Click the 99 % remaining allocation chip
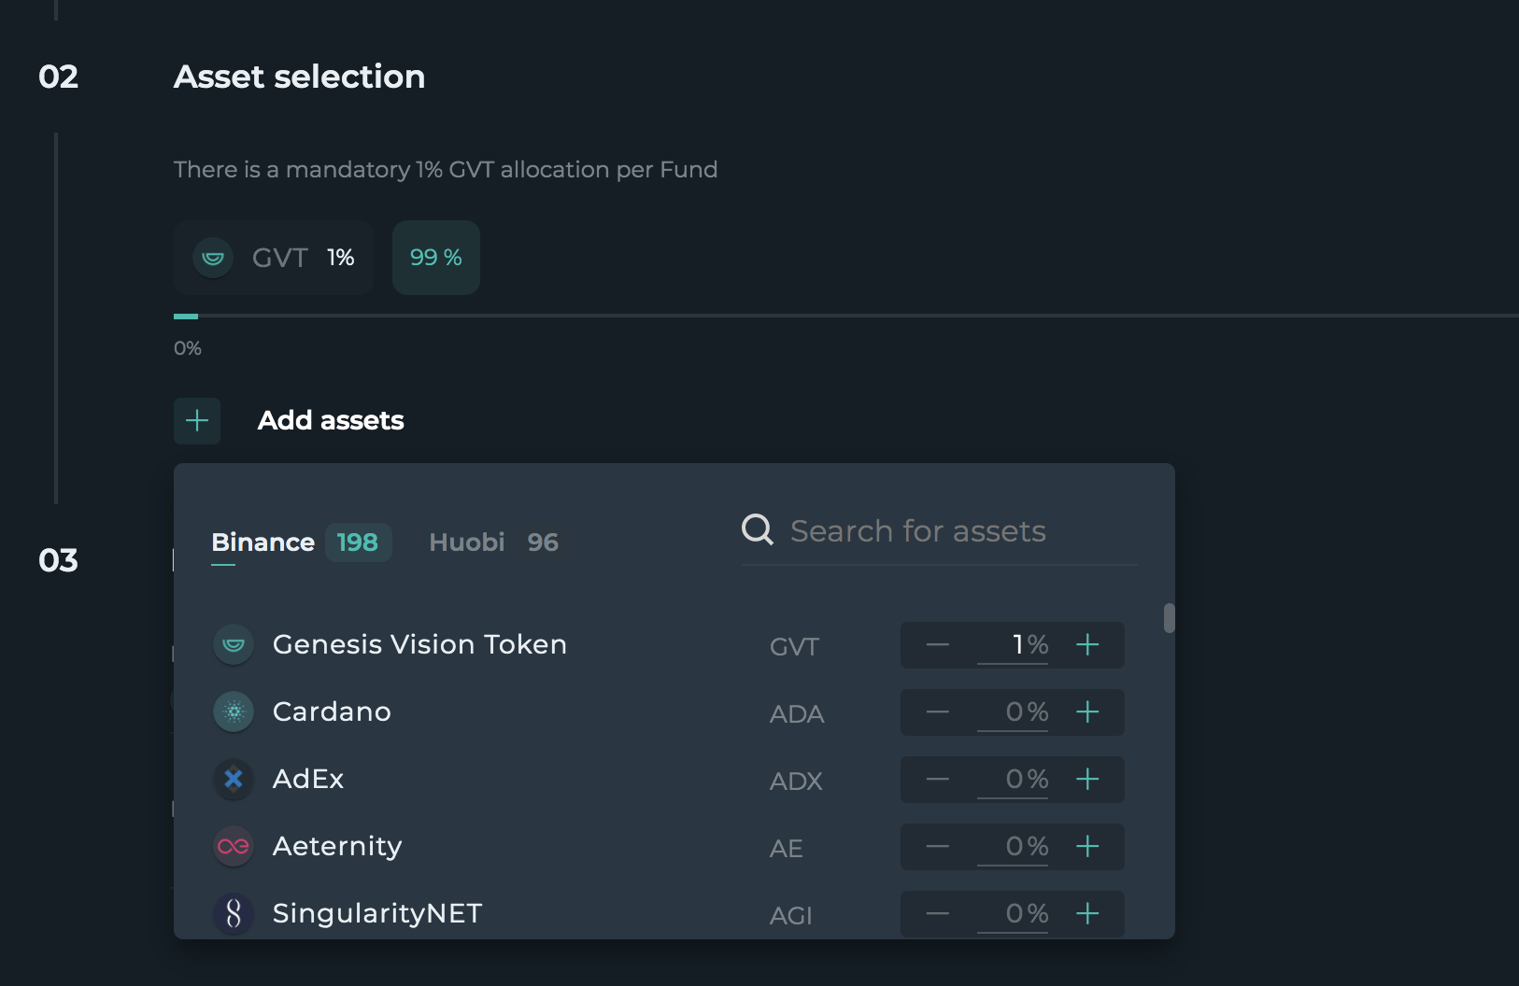Viewport: 1519px width, 986px height. coord(436,258)
